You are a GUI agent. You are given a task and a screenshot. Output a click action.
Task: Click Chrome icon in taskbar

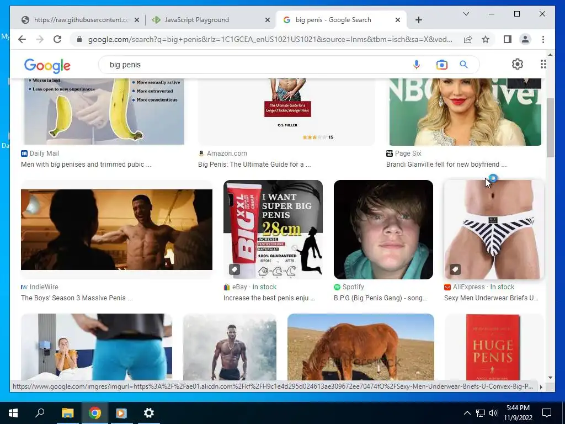(x=95, y=413)
